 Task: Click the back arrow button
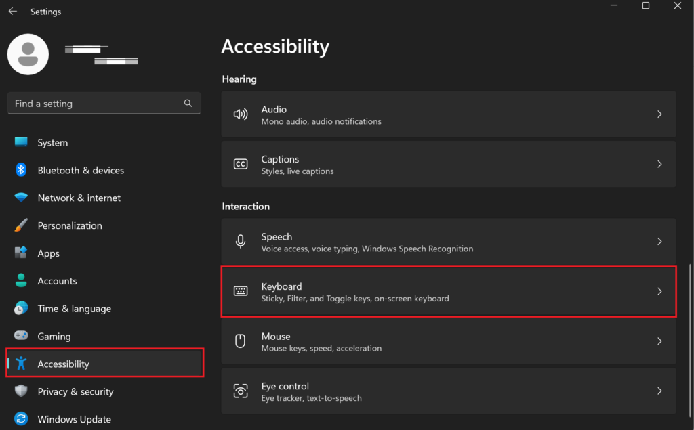pyautogui.click(x=13, y=11)
